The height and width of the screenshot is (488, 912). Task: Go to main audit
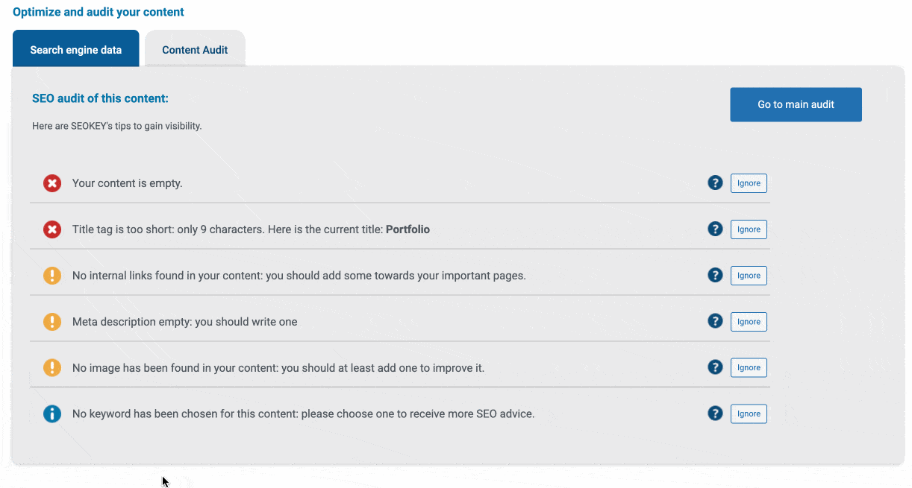(x=796, y=104)
